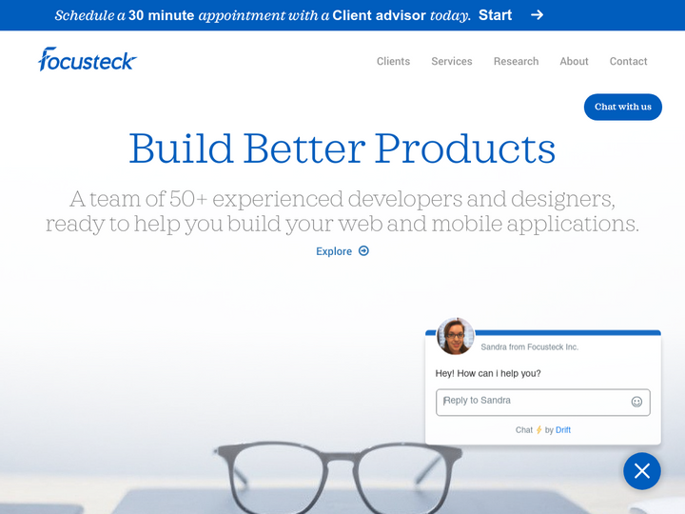Open the Services navigation item

(x=451, y=61)
